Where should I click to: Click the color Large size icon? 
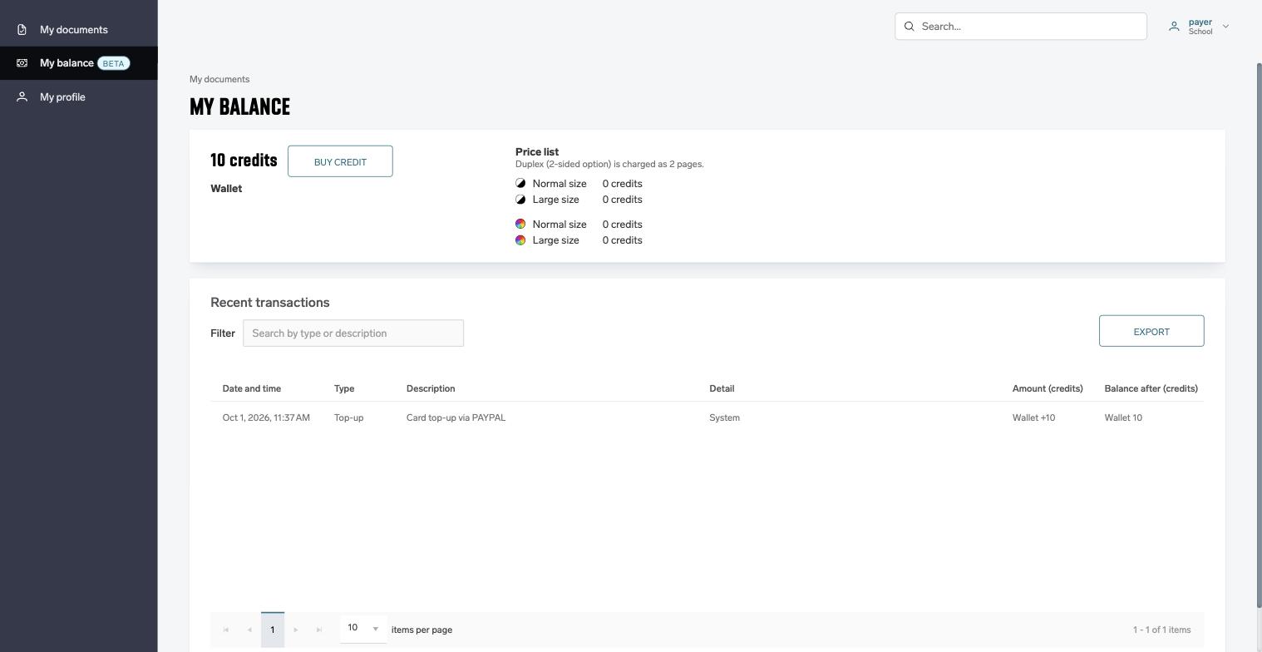tap(520, 240)
